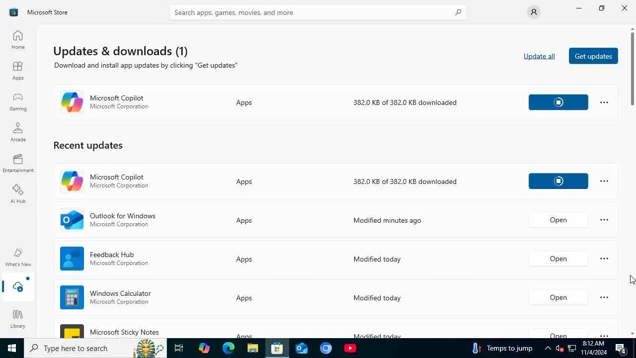Screen dimensions: 636x358
Task: Open What's New in sidebar
Action: click(x=18, y=257)
